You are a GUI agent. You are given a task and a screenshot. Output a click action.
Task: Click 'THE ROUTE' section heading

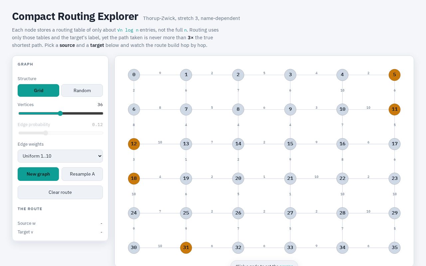(x=30, y=209)
